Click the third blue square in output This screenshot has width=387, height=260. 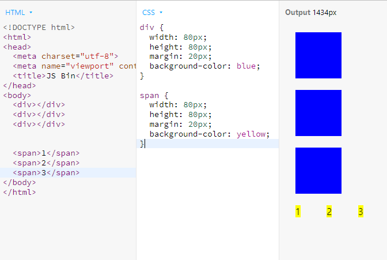(x=318, y=171)
